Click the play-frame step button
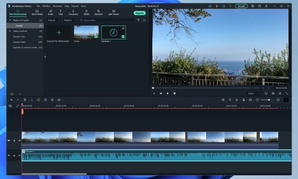298x179 pixels. [x=161, y=93]
